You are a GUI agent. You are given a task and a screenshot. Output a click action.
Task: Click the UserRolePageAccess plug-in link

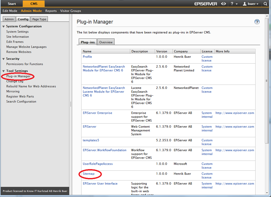click(x=98, y=164)
